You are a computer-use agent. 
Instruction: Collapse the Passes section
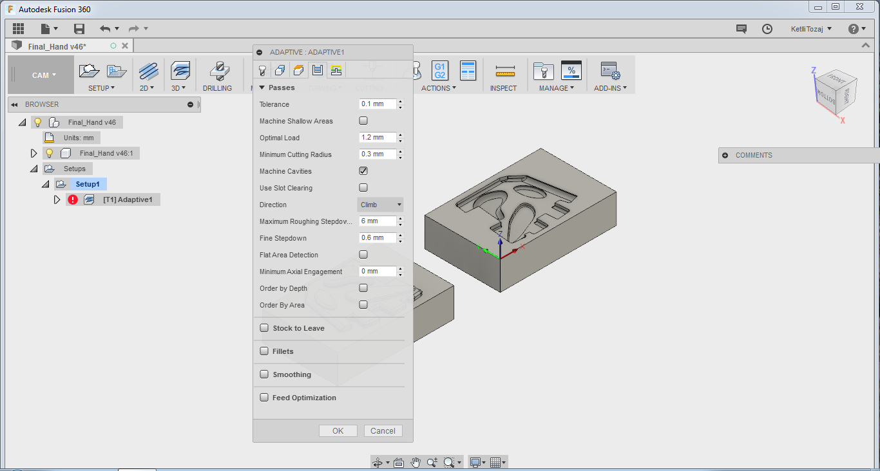tap(262, 88)
